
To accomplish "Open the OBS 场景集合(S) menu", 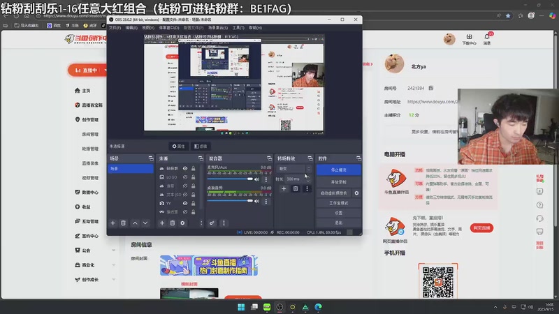I will pos(218,28).
